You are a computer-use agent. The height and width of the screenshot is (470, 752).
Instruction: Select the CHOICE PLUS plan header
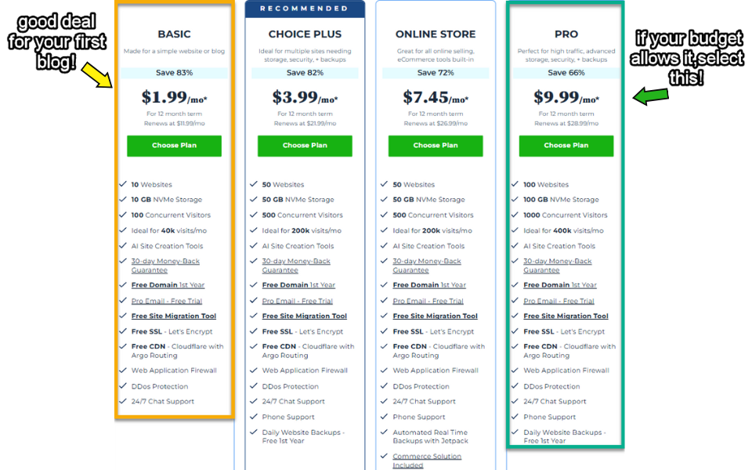point(305,34)
